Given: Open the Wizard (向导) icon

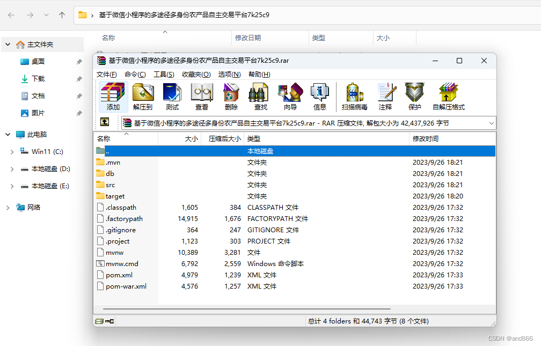Looking at the screenshot, I should pos(290,97).
